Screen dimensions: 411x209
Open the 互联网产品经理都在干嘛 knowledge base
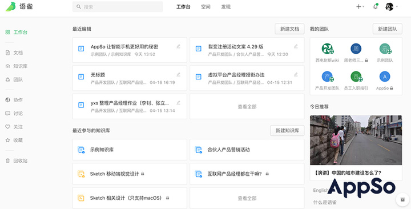(x=247, y=174)
